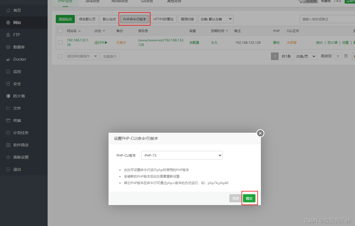Click the 静态 PHP version link

(276, 42)
